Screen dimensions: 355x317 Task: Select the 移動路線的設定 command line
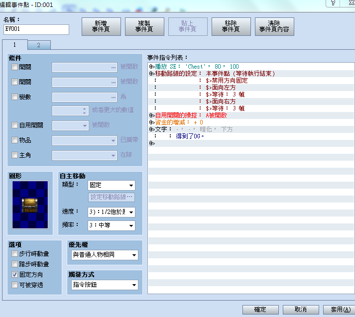[251, 74]
